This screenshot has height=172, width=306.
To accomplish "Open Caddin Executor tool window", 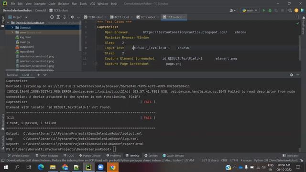I will coord(173,155).
